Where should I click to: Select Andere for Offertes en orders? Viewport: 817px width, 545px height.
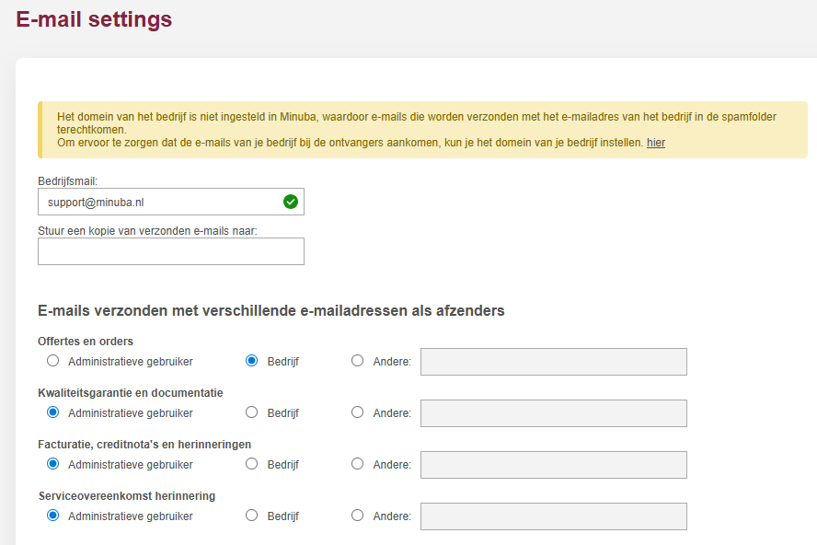coord(357,361)
